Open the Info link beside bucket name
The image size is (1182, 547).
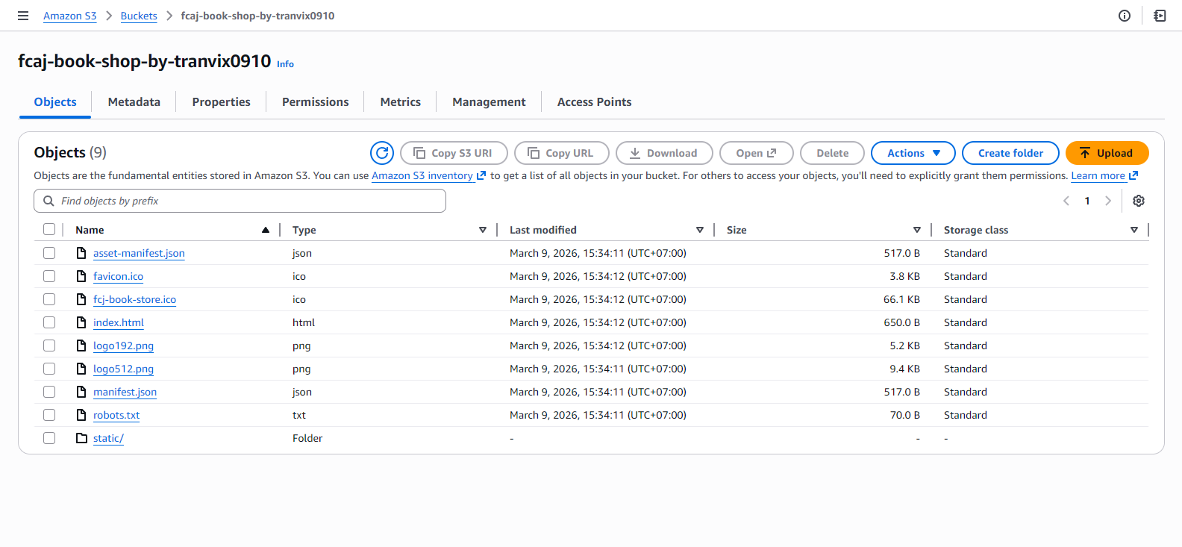tap(285, 64)
